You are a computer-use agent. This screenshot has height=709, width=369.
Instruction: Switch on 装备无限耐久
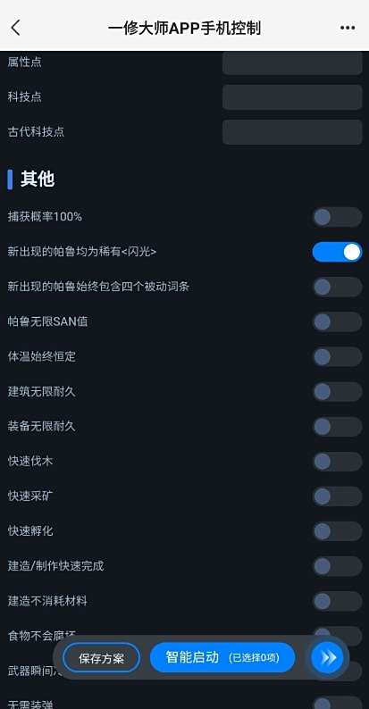pyautogui.click(x=337, y=427)
